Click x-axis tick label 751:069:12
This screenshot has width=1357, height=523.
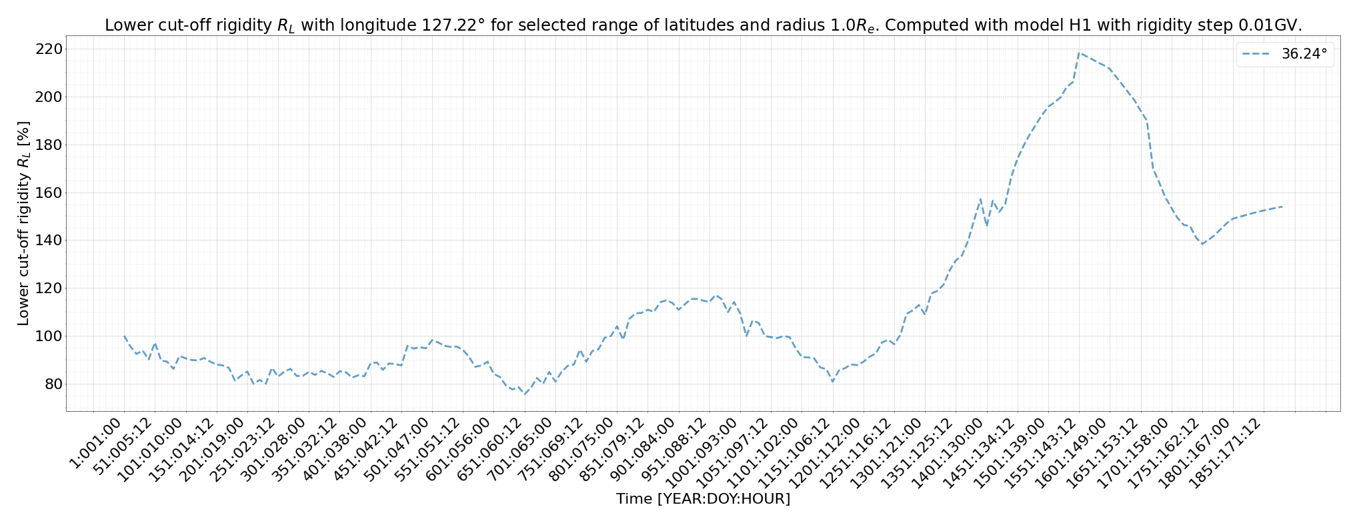pyautogui.click(x=551, y=450)
